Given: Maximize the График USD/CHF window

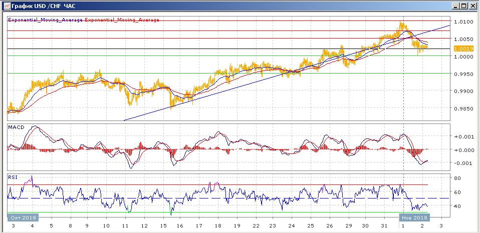Looking at the screenshot, I should click(464, 5).
